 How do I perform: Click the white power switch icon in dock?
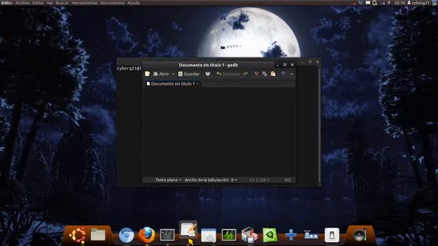tap(332, 235)
